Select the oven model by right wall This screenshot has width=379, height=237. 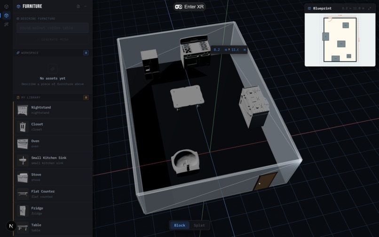(x=254, y=106)
